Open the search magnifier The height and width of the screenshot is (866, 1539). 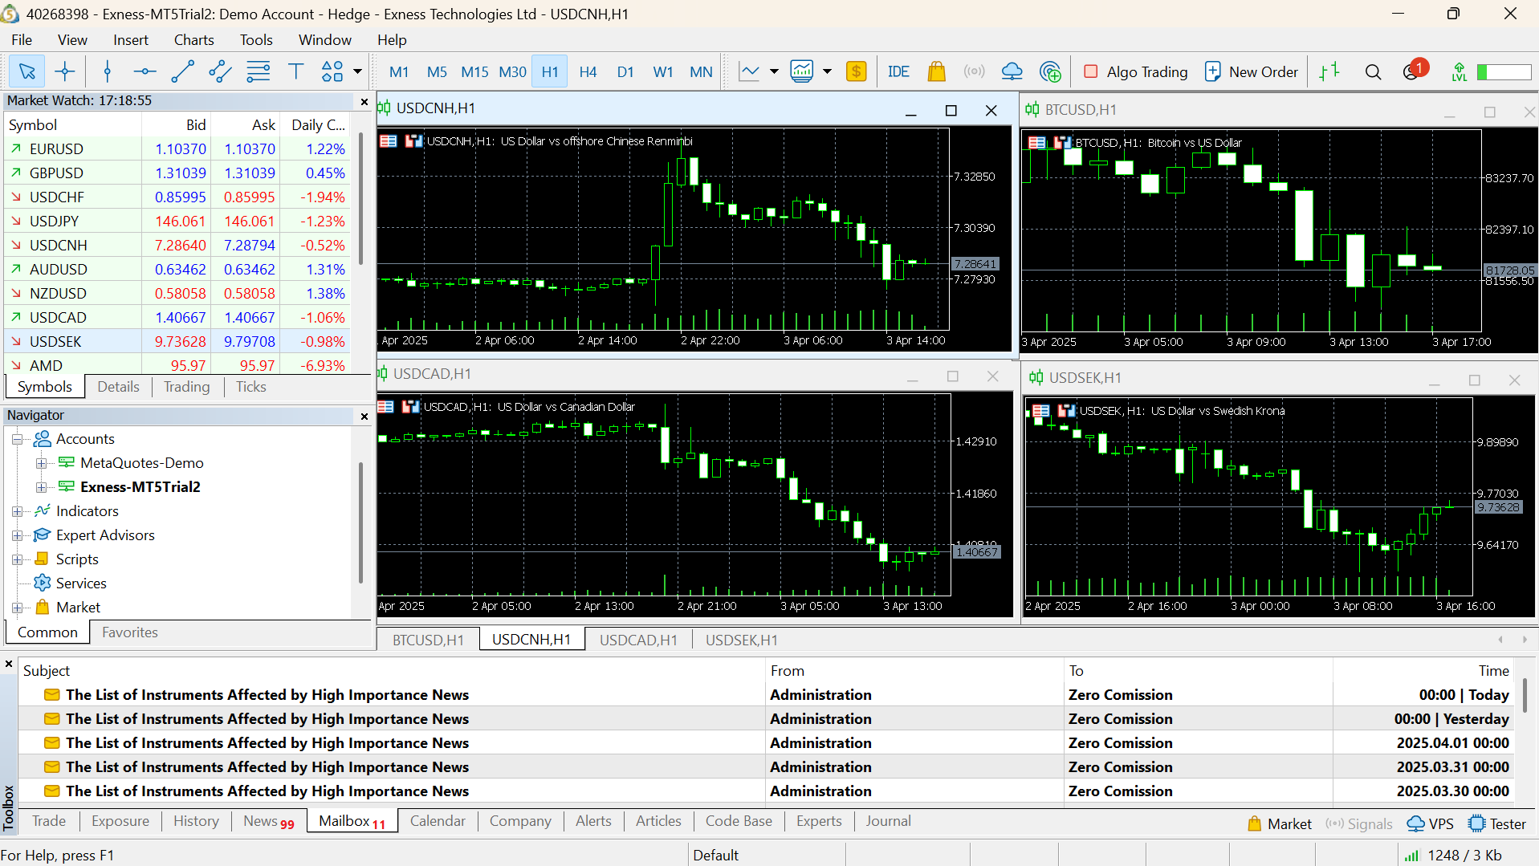point(1373,71)
